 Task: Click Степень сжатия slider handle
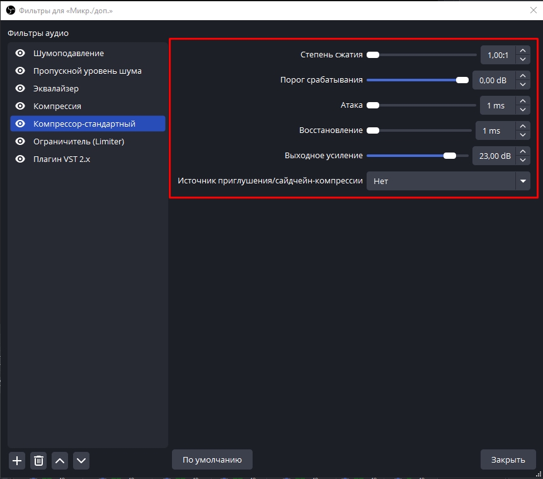click(x=373, y=55)
